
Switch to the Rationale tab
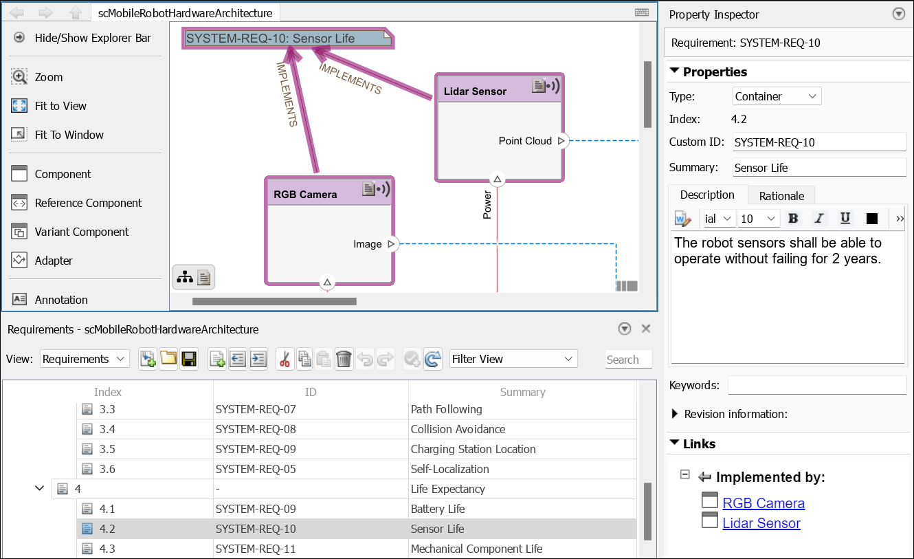coord(781,195)
